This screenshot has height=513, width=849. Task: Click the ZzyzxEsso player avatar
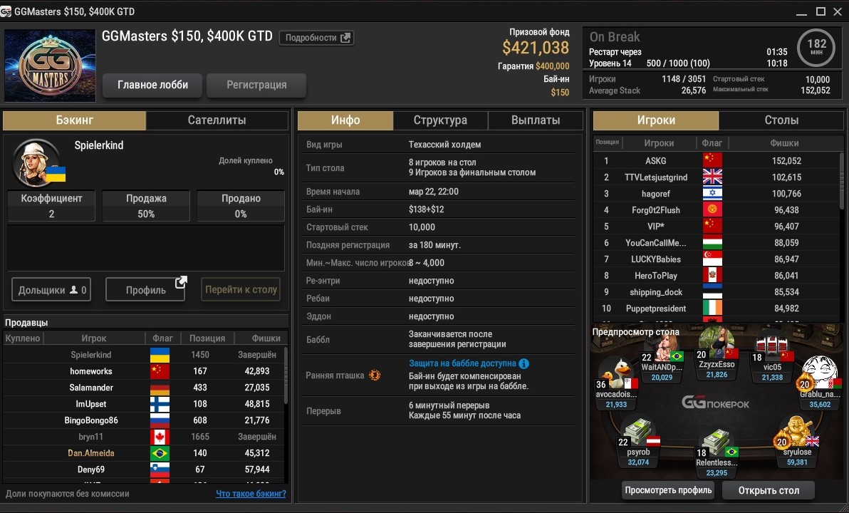(717, 343)
